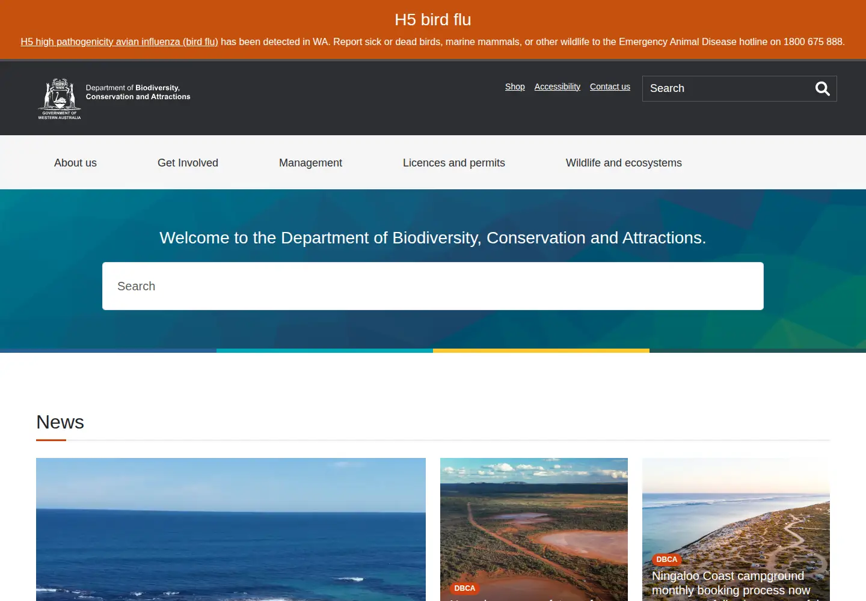The width and height of the screenshot is (866, 601).
Task: Click the DBCA tag on Ningaloo card
Action: point(666,560)
